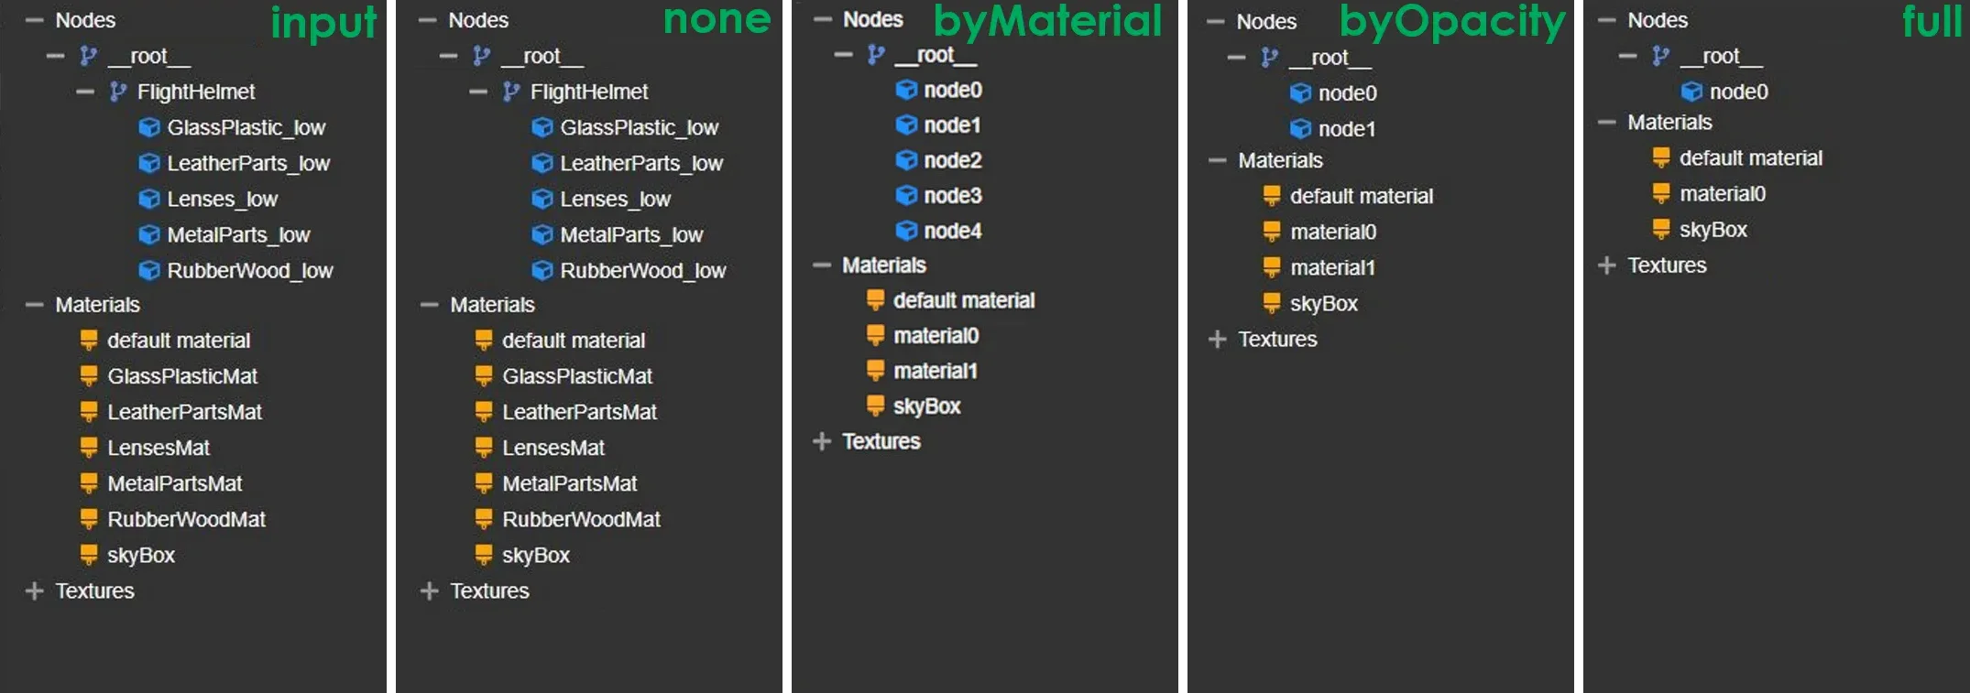Collapse Nodes section in the full panel
The height and width of the screenshot is (693, 1970).
click(x=1606, y=20)
